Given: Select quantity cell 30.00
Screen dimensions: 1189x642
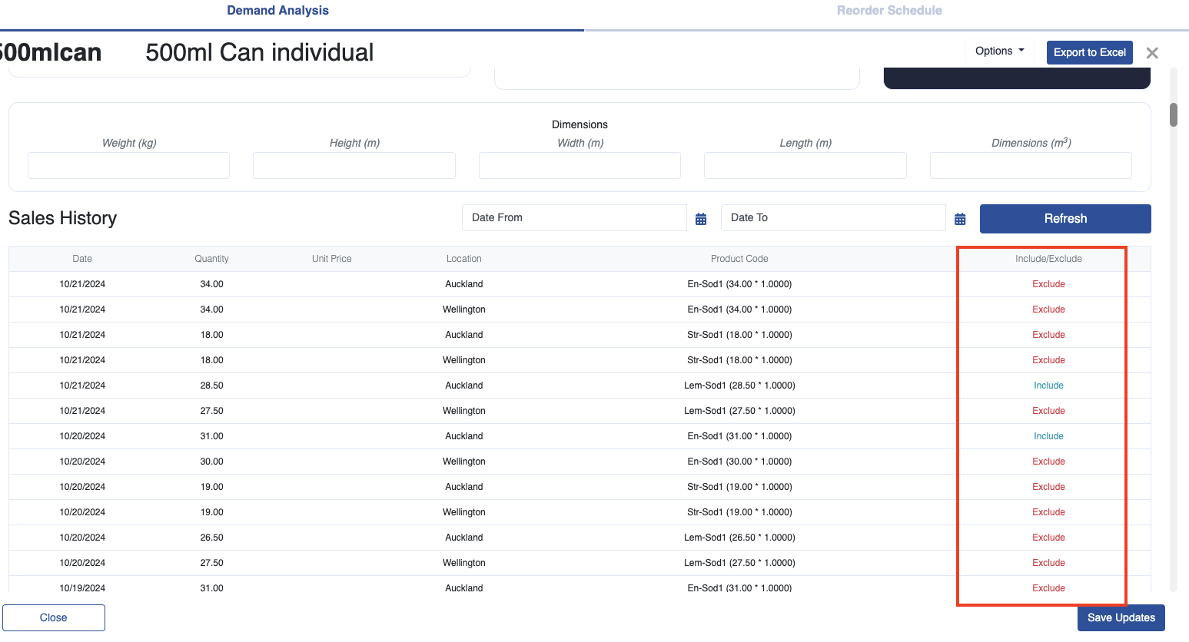Looking at the screenshot, I should pyautogui.click(x=211, y=462).
